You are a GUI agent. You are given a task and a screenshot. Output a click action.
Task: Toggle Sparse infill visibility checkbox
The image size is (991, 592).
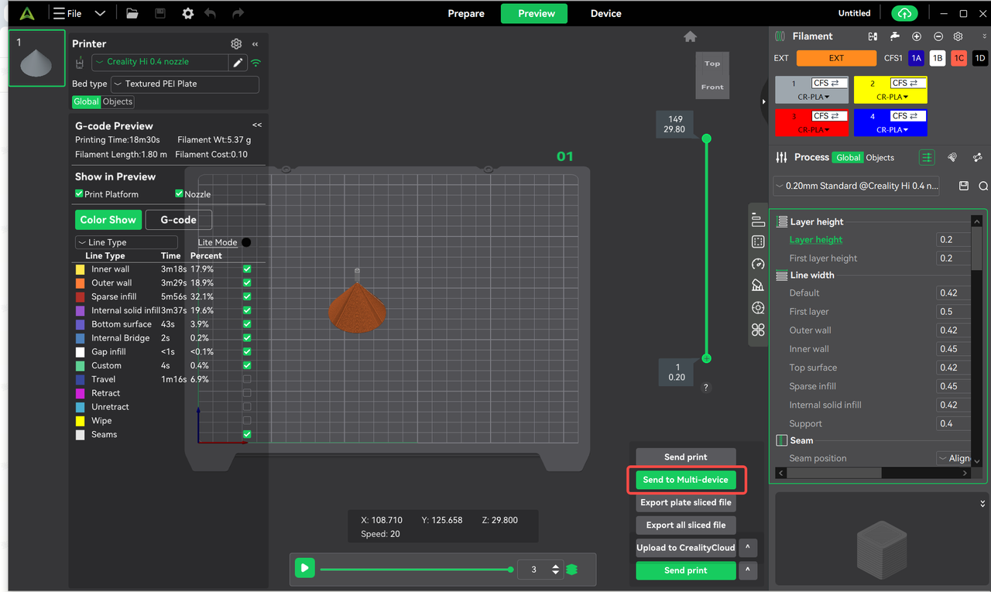(247, 296)
